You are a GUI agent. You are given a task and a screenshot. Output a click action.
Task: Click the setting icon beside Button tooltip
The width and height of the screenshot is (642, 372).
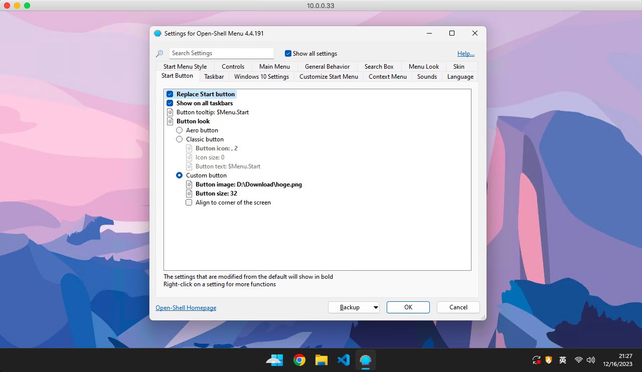tap(170, 112)
